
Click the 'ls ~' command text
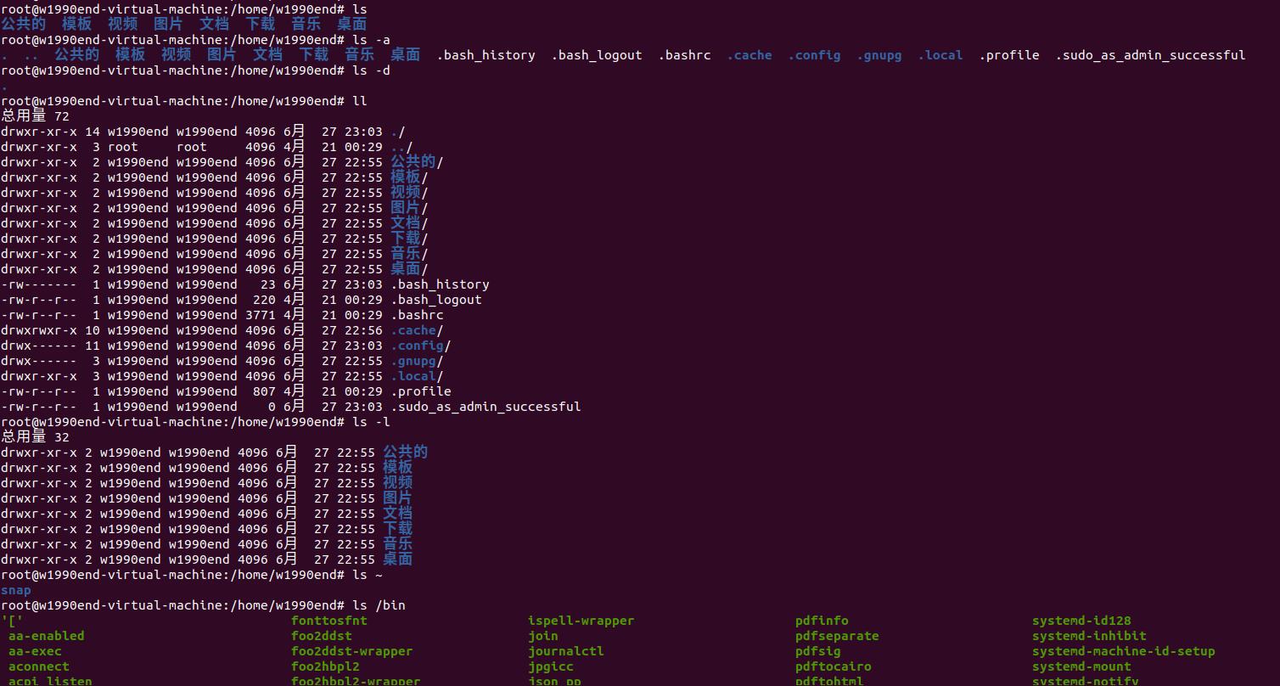coord(367,575)
